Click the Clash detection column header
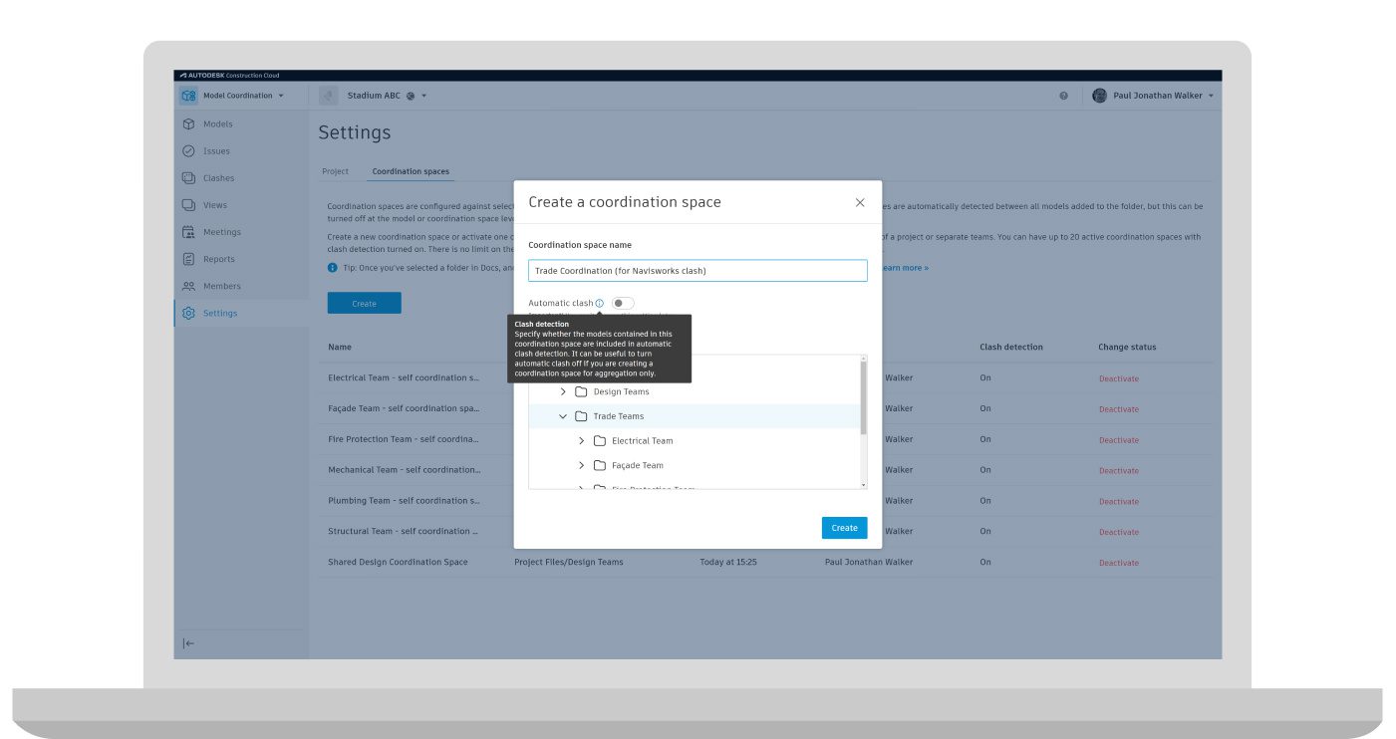Screen dimensions: 1396x739 tap(1011, 347)
